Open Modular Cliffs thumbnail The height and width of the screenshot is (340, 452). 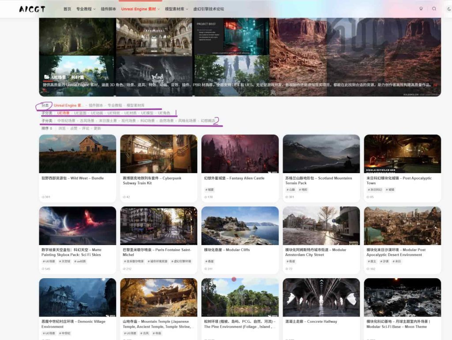[x=240, y=226]
